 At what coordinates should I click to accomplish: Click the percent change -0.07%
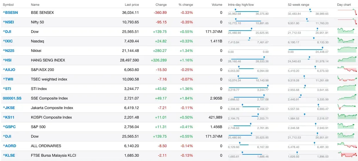pyautogui.click(x=187, y=79)
